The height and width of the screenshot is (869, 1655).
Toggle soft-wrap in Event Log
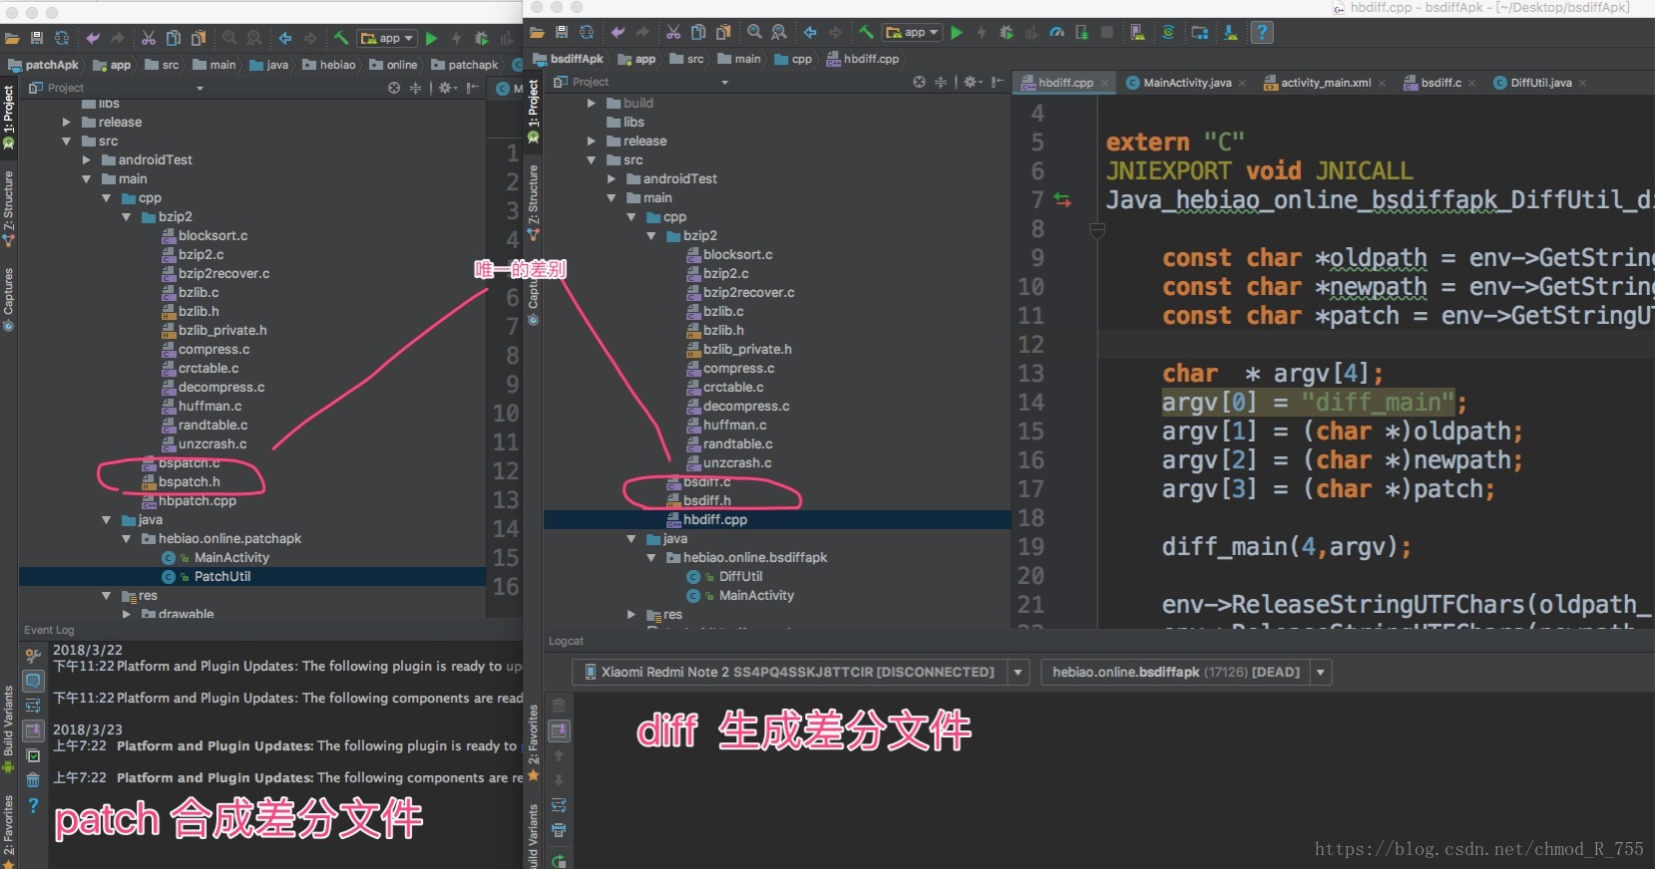(x=33, y=706)
